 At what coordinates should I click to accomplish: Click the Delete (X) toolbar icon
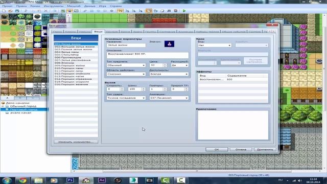click(x=46, y=11)
